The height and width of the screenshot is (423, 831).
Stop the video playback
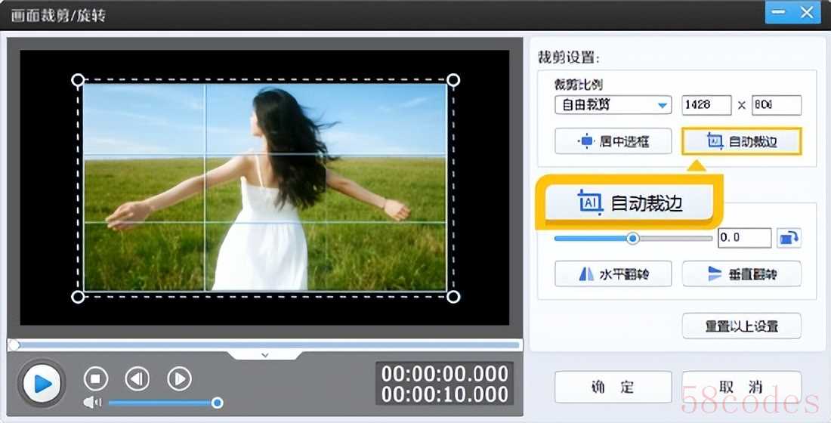pos(96,378)
